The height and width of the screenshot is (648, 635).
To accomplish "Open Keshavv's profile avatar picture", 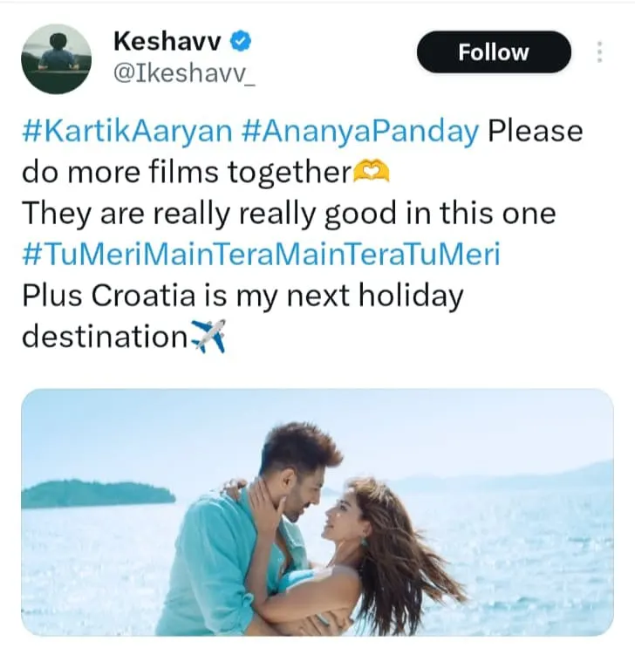I will [56, 58].
